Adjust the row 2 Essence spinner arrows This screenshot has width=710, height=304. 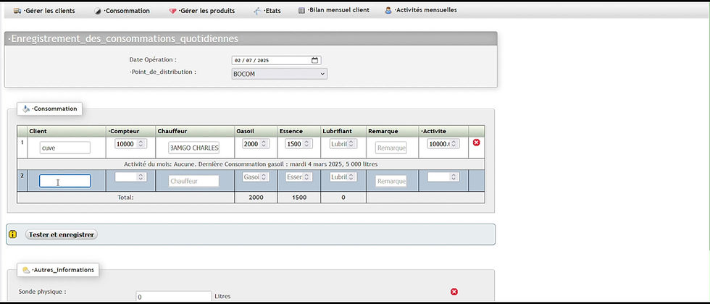pyautogui.click(x=306, y=177)
